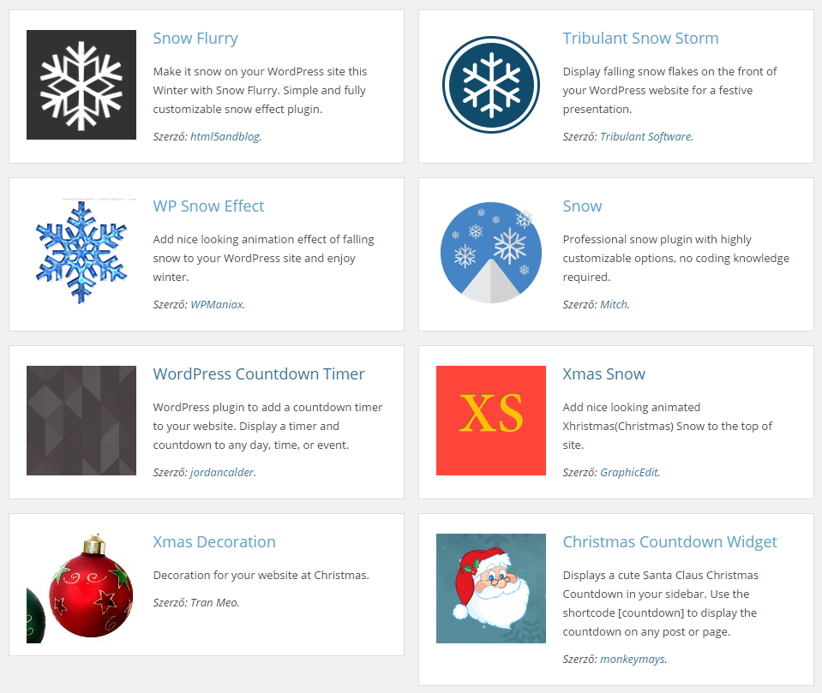Click the Snow Flurry white snowflake icon
The image size is (822, 693).
click(81, 85)
